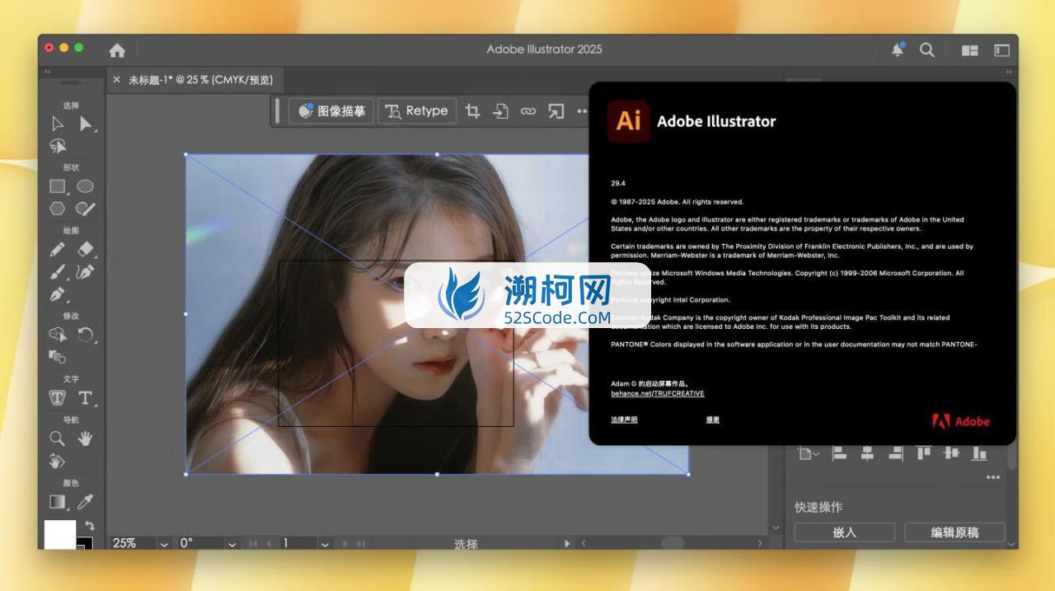Click the Embed document icon in control bar
The image size is (1055, 591).
500,111
